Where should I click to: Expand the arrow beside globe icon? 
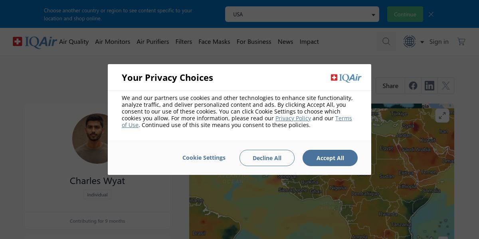422,42
